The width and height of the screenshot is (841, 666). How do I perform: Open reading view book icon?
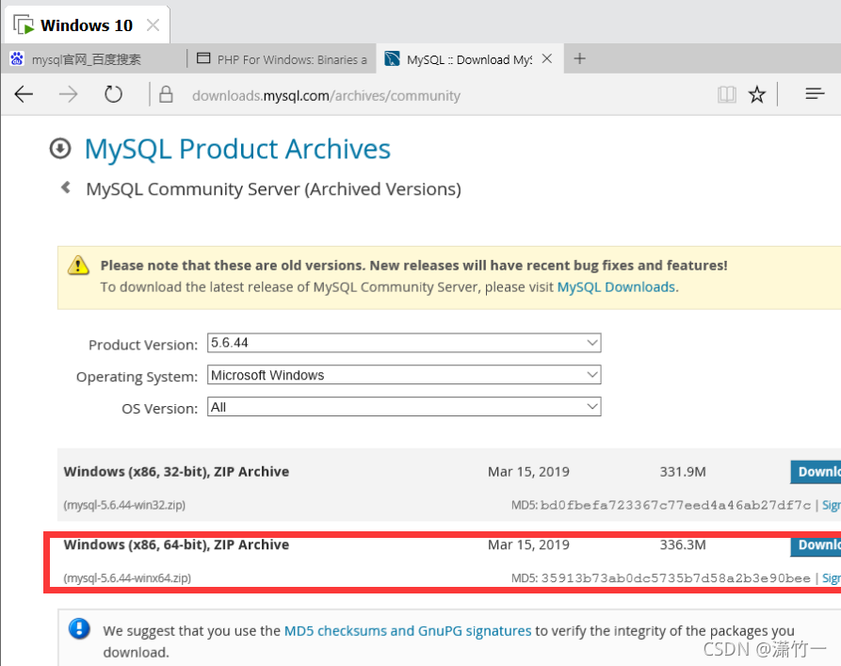coord(727,94)
